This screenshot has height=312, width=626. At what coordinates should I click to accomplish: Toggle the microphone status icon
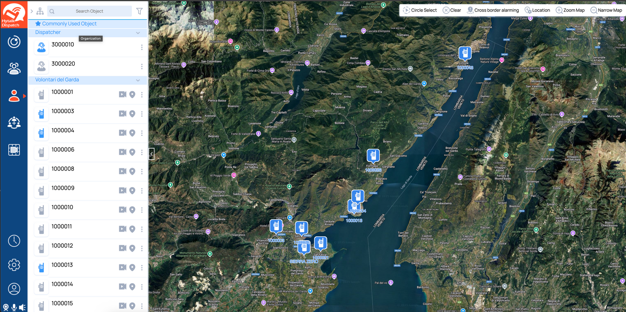pyautogui.click(x=14, y=307)
